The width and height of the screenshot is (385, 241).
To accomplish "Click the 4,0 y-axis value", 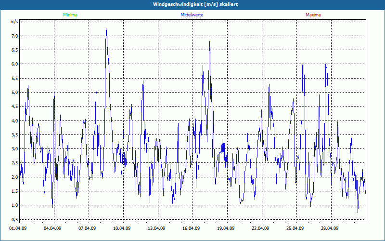I will [15, 121].
